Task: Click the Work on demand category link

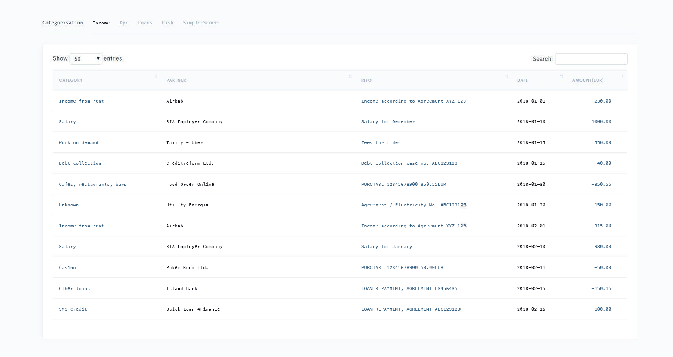Action: click(79, 143)
